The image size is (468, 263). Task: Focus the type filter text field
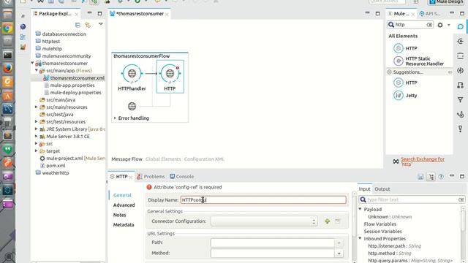412,199
